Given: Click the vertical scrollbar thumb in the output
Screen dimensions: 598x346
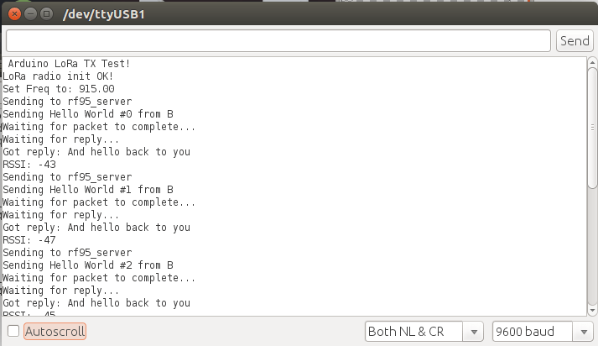Looking at the screenshot, I should tap(592, 128).
